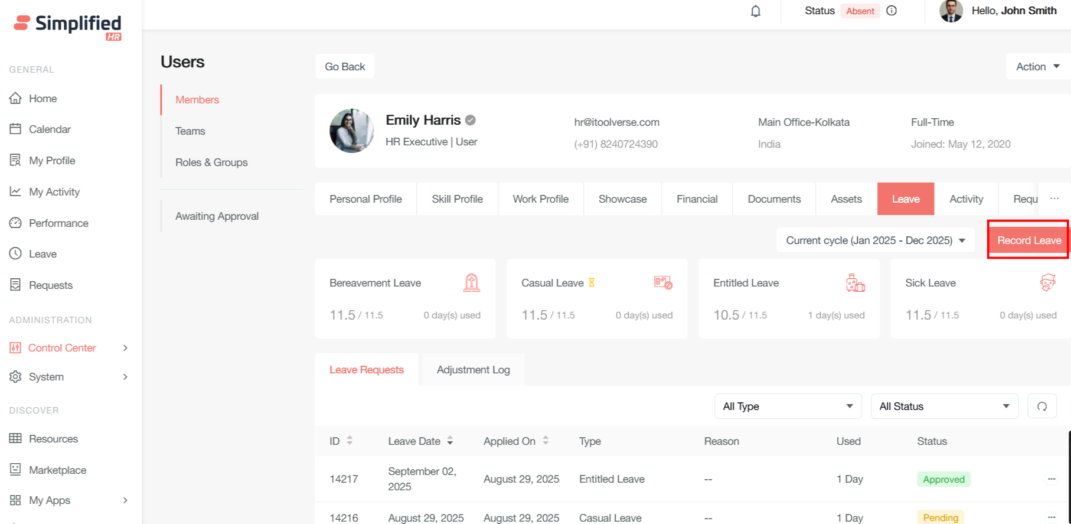Screen dimensions: 1071x524
Task: Click the Go Back button
Action: pyautogui.click(x=345, y=67)
